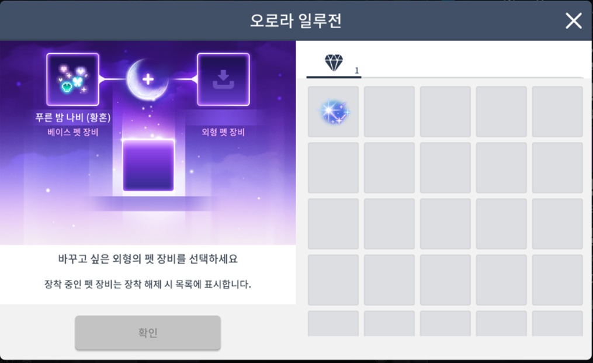This screenshot has height=363, width=593.
Task: Close the 오로라 일루전 dialog
Action: [573, 21]
